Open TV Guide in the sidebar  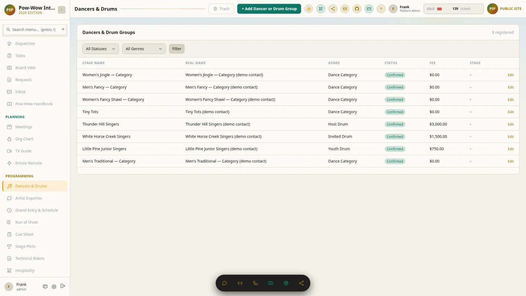click(35, 151)
